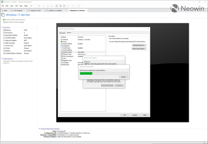
Task: Click Help in Virtual Machine Settings
Action: pos(145,115)
